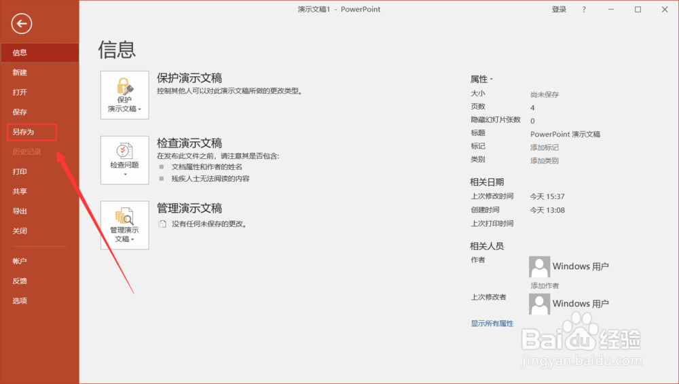Click the title value PowerPoint 演示文稿
Screen dimensions: 679x384
pos(565,135)
